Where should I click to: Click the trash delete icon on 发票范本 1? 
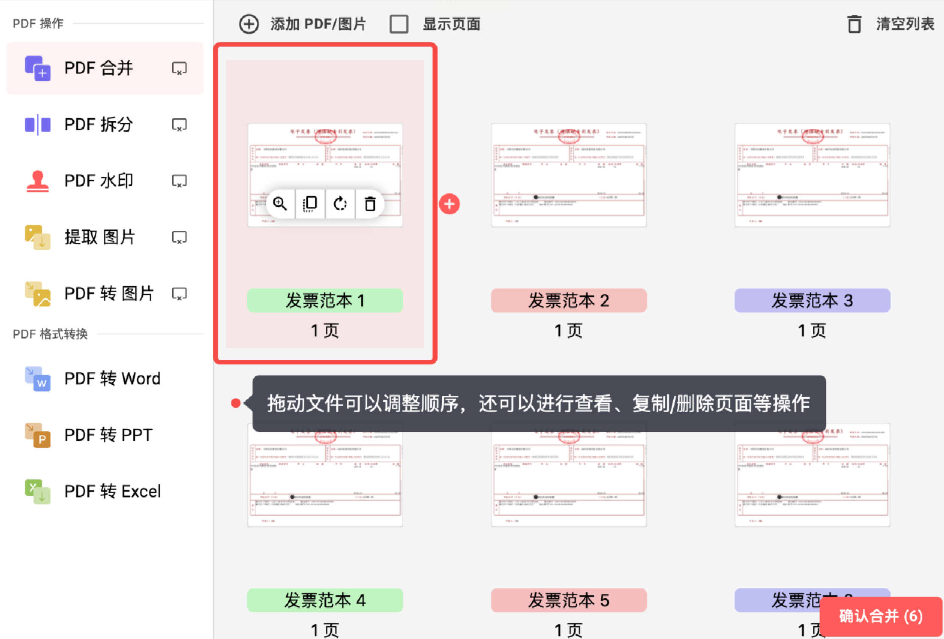370,204
